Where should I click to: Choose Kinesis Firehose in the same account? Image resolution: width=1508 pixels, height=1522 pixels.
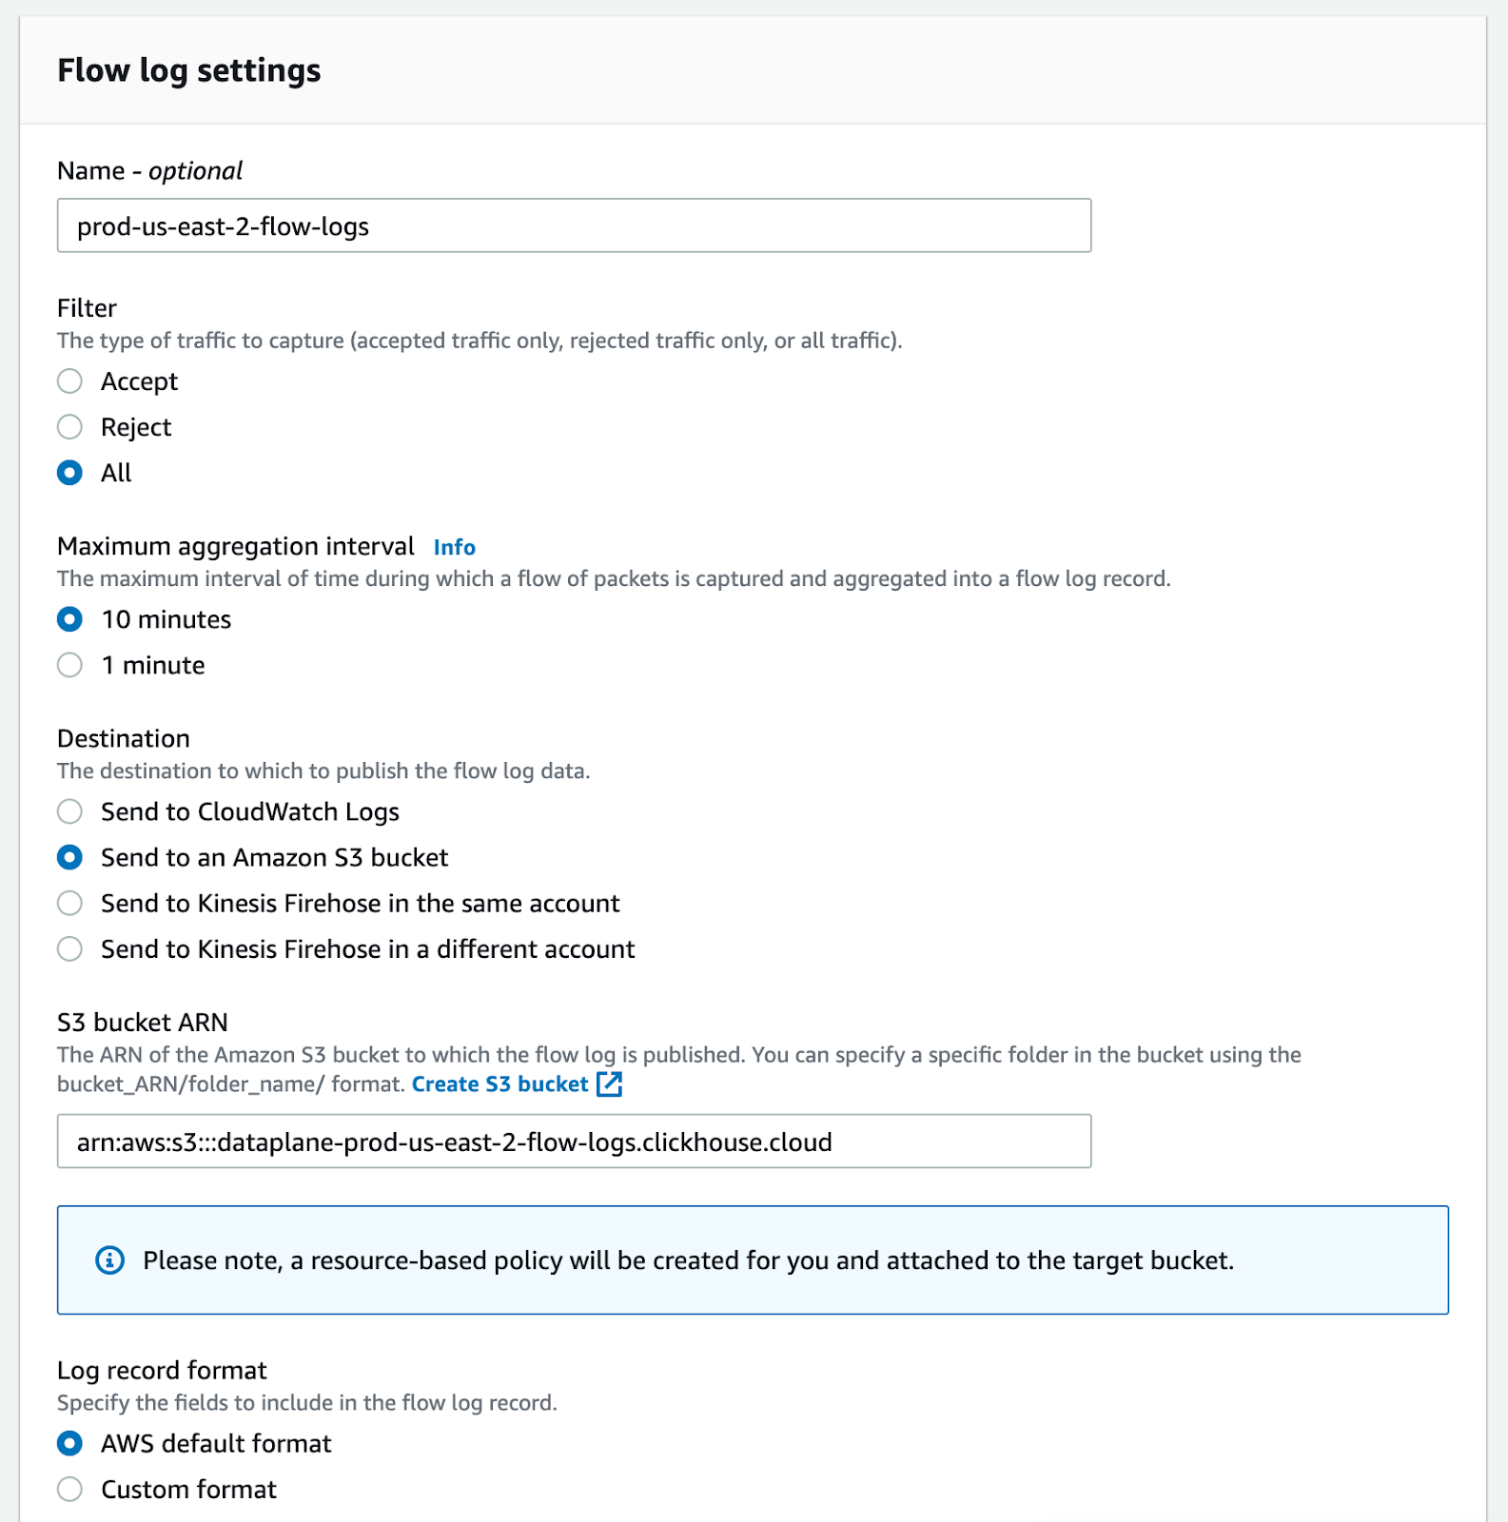[x=69, y=903]
